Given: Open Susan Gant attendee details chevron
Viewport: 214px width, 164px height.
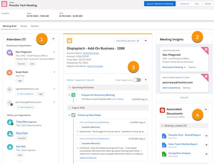Looking at the screenshot, I should [x=54, y=72].
